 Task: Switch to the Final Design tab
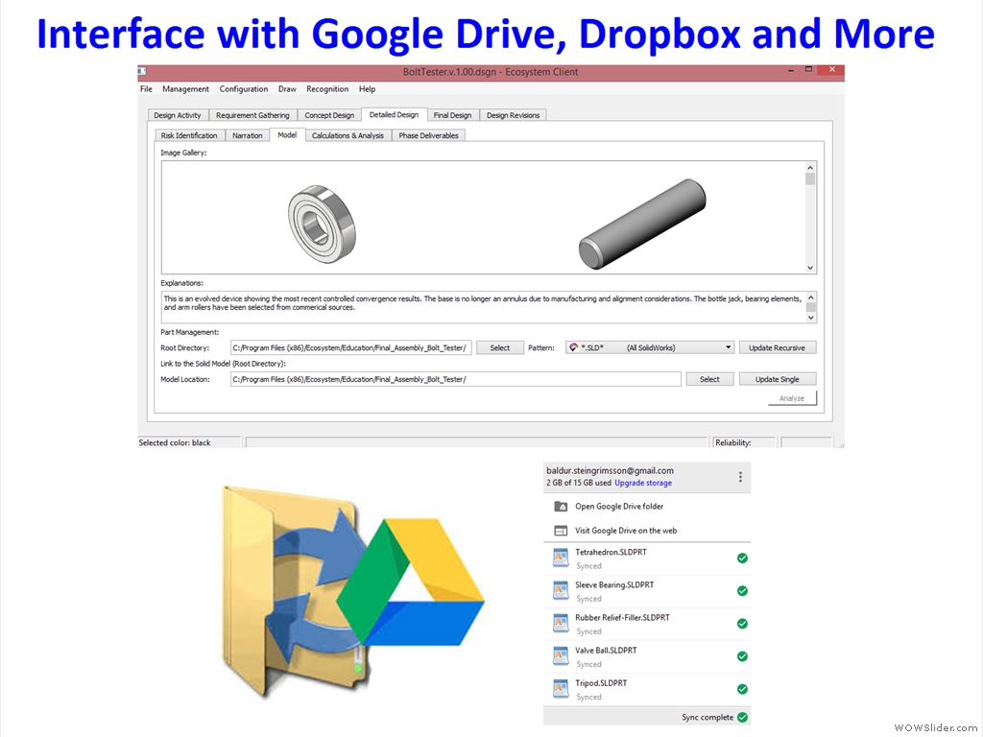click(452, 115)
